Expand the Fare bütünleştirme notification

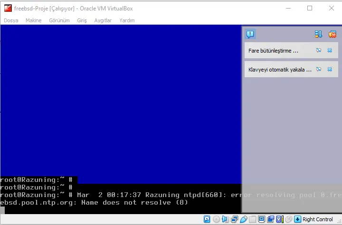tap(273, 51)
